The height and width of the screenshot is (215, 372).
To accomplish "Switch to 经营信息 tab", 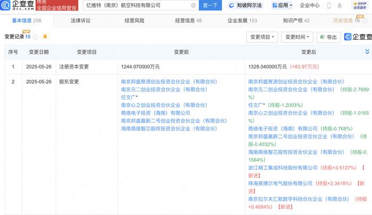I will tap(188, 21).
